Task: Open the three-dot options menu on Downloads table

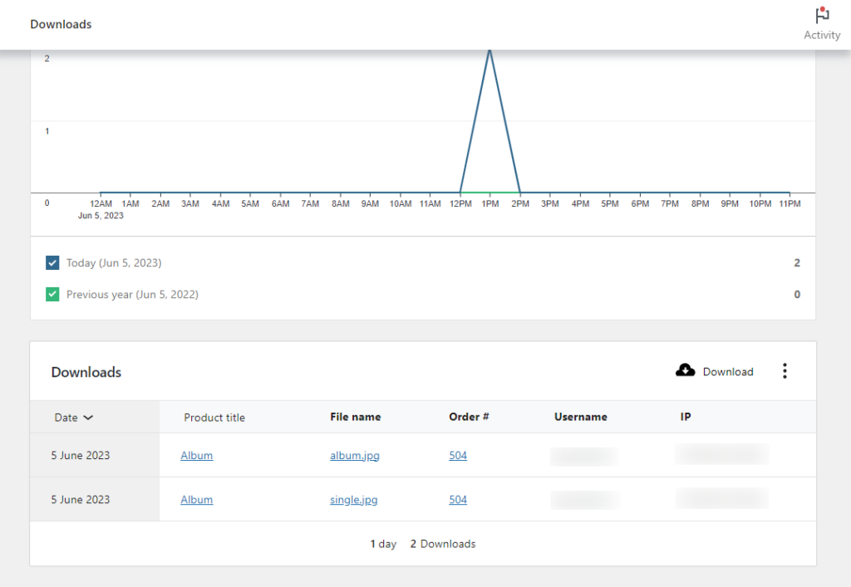Action: pyautogui.click(x=785, y=371)
